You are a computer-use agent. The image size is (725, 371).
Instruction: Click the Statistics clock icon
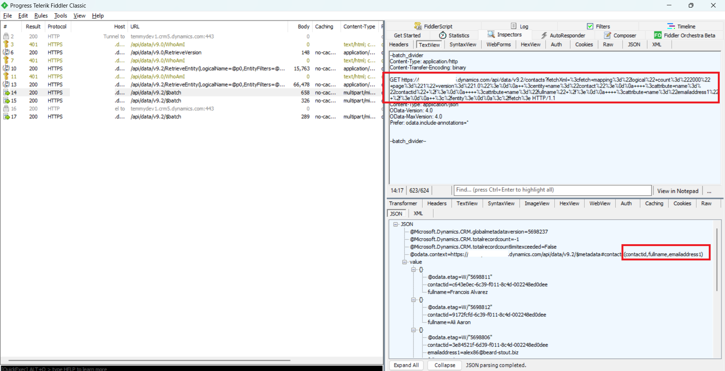442,35
